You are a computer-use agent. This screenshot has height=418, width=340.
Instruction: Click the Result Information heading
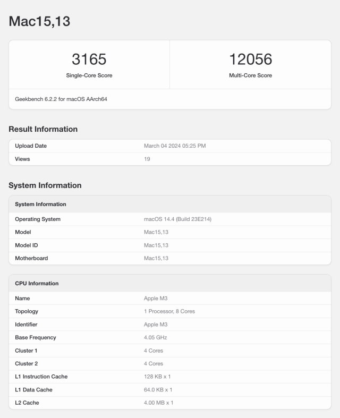point(43,129)
